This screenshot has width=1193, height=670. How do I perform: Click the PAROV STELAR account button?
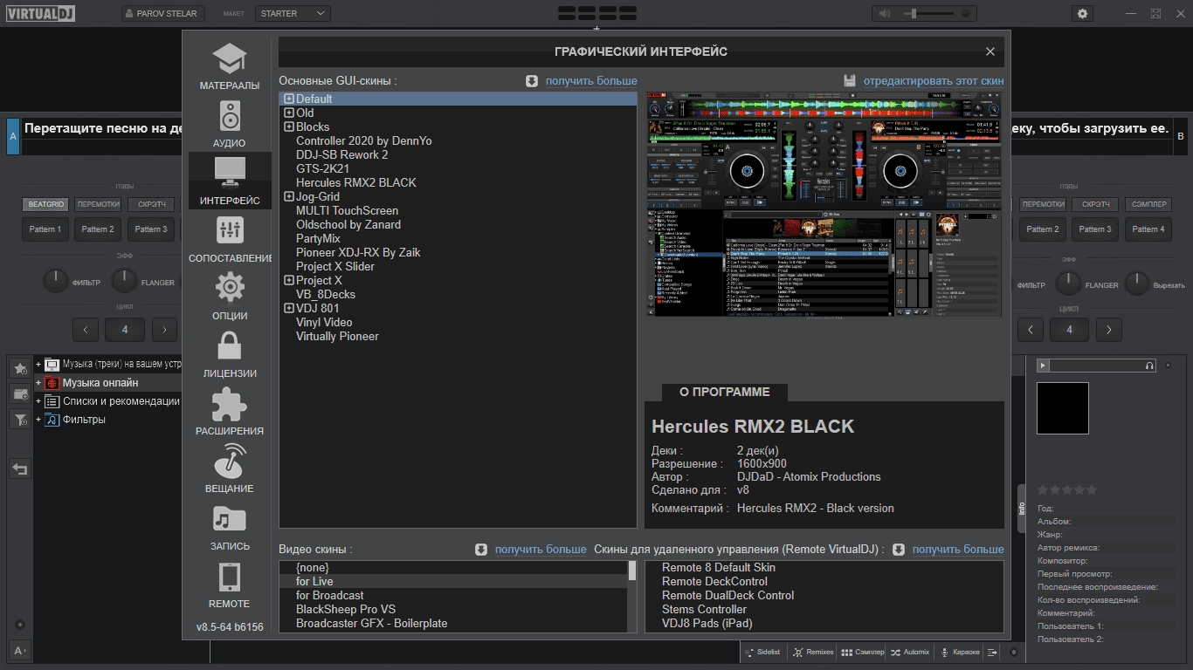pos(163,13)
